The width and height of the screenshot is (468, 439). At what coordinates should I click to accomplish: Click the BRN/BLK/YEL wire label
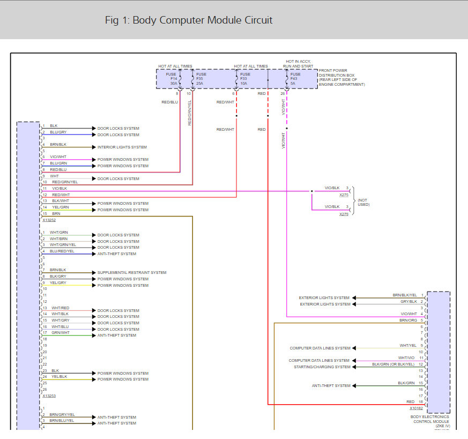[x=405, y=295]
